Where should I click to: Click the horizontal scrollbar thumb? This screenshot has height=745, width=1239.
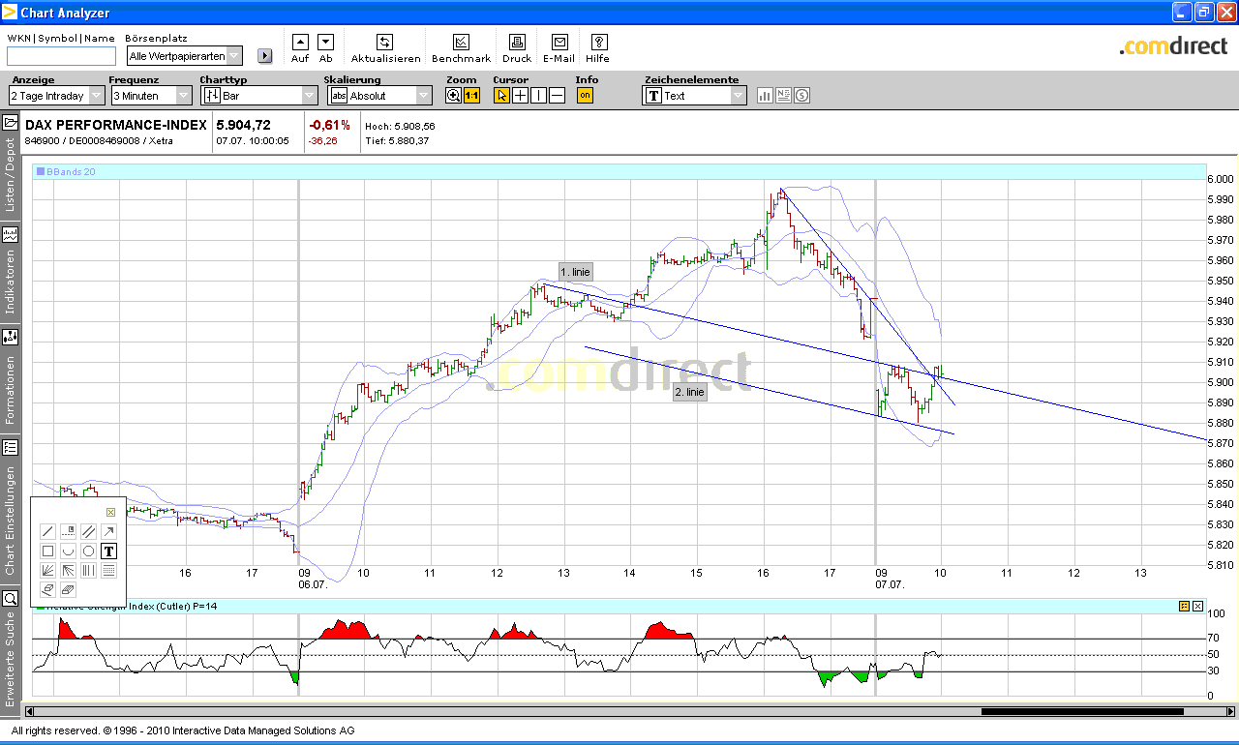click(x=1082, y=712)
